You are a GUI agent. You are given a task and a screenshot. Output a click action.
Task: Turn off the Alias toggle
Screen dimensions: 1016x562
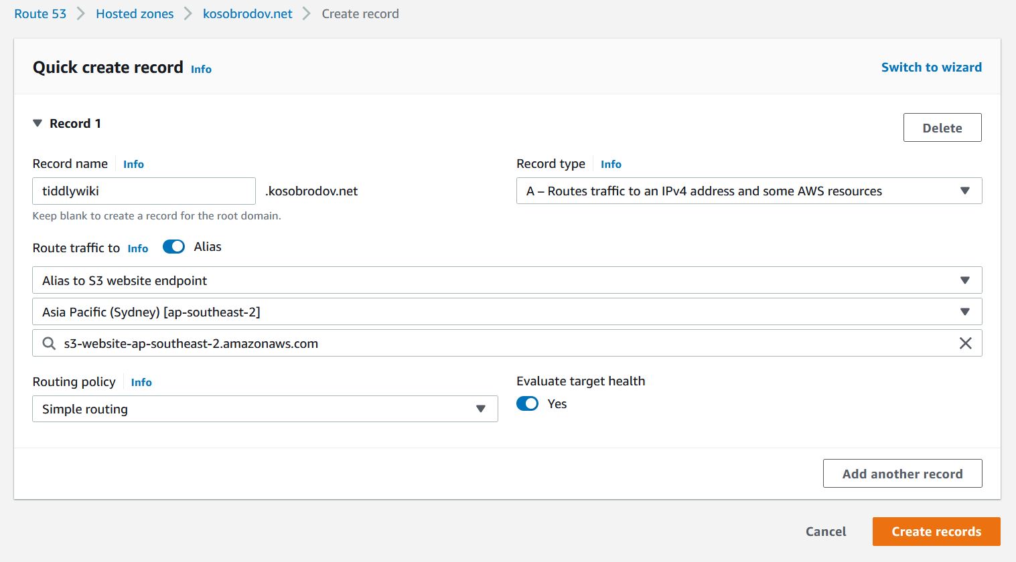[x=173, y=247]
